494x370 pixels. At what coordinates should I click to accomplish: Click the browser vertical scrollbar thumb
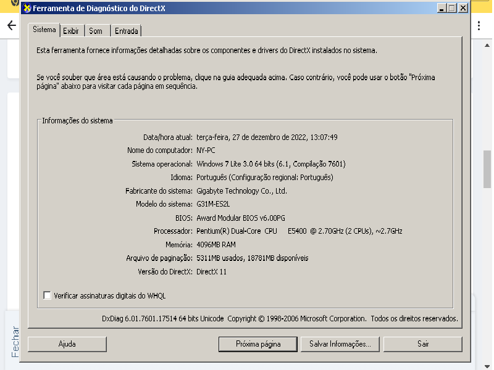[x=487, y=169]
